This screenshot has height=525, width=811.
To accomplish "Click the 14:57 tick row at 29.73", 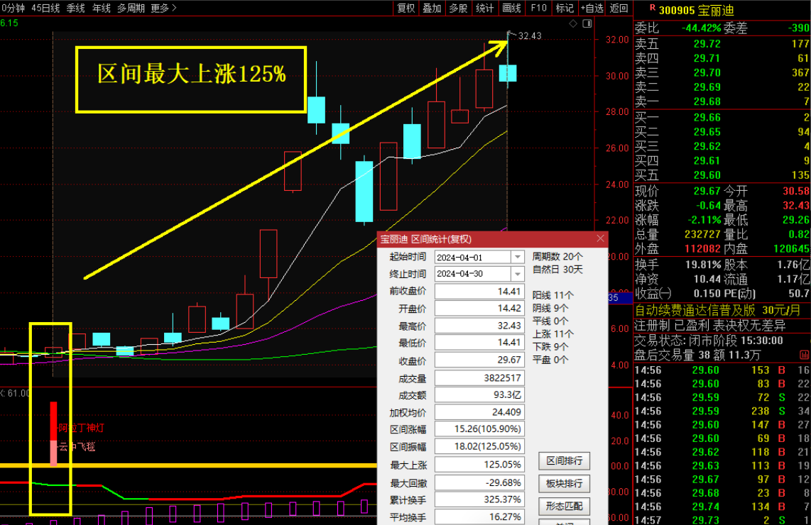I will click(x=722, y=520).
